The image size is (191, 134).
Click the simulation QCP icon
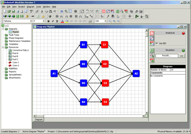pyautogui.click(x=152, y=60)
